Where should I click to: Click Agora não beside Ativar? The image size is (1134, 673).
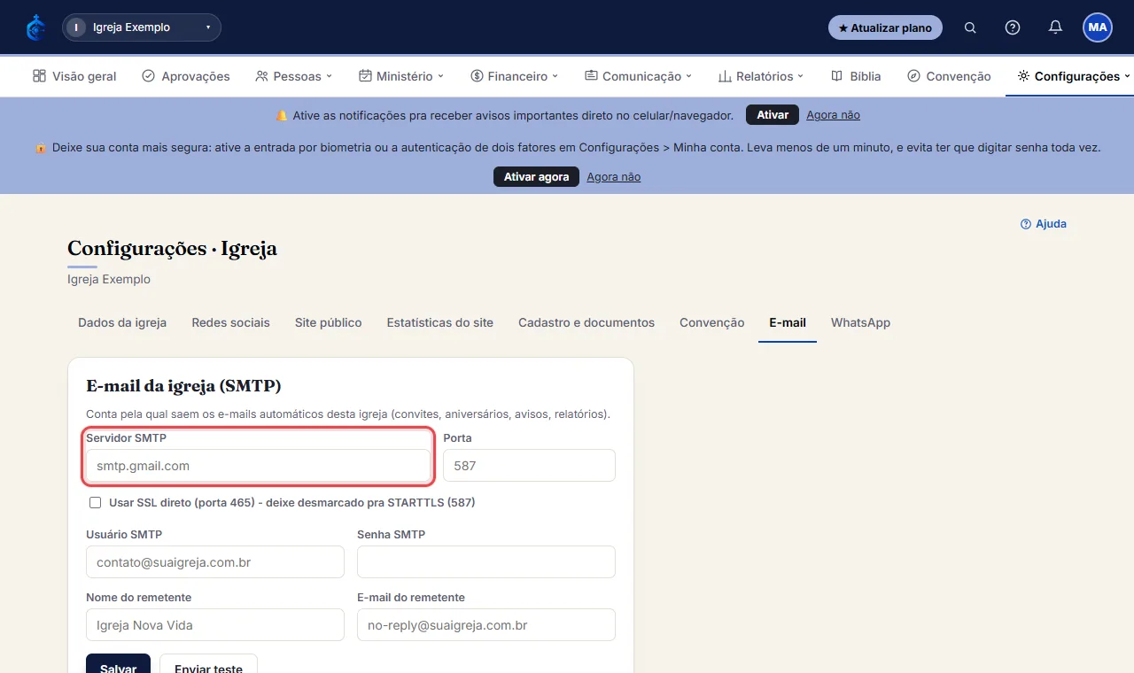[x=833, y=115]
